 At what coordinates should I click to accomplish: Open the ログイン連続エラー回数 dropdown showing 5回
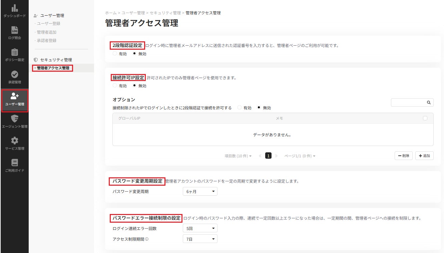click(200, 228)
